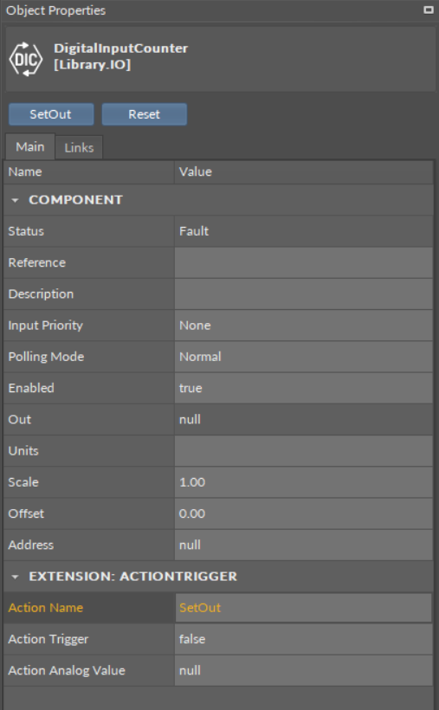Edit the Units value field
Image resolution: width=439 pixels, height=710 pixels.
[x=304, y=451]
